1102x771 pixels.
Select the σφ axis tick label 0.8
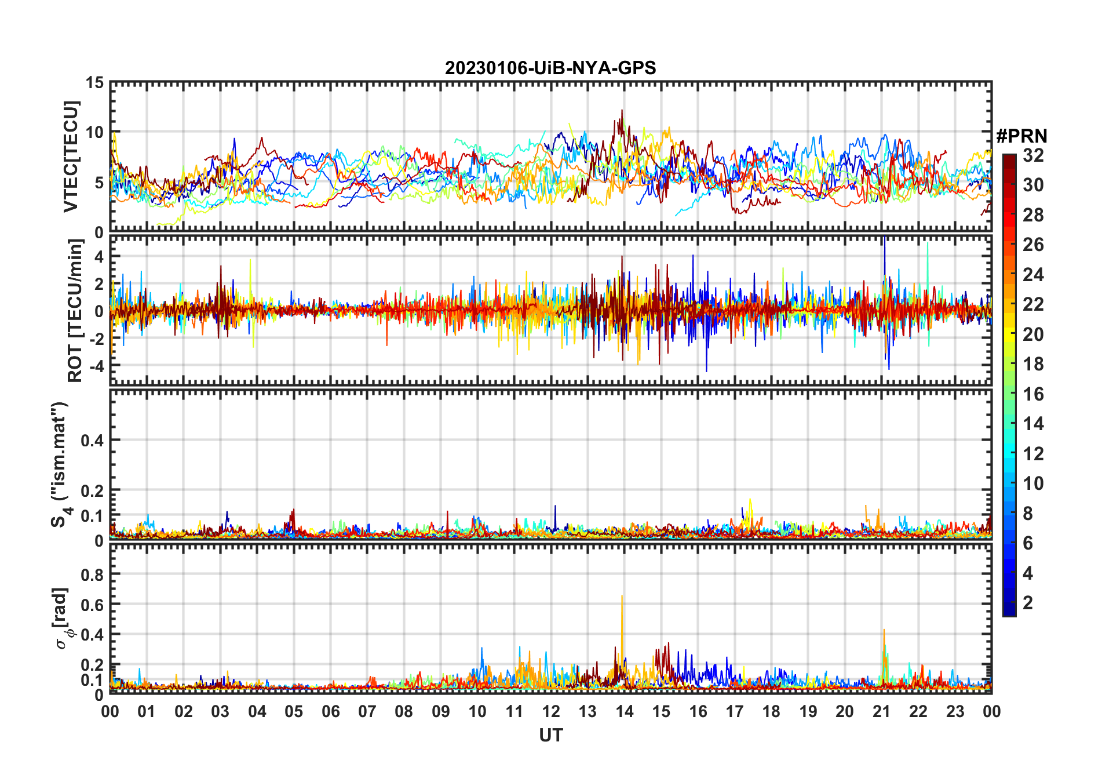coord(92,574)
